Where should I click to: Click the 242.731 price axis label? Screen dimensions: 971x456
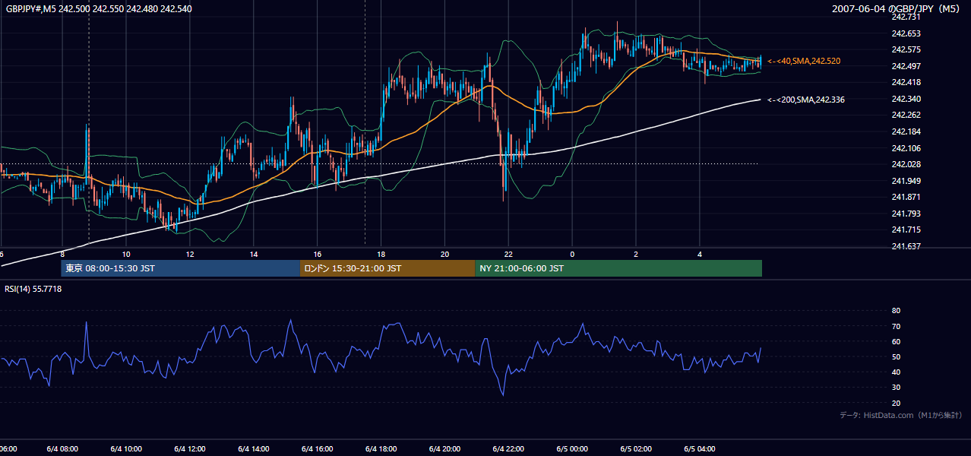[906, 17]
